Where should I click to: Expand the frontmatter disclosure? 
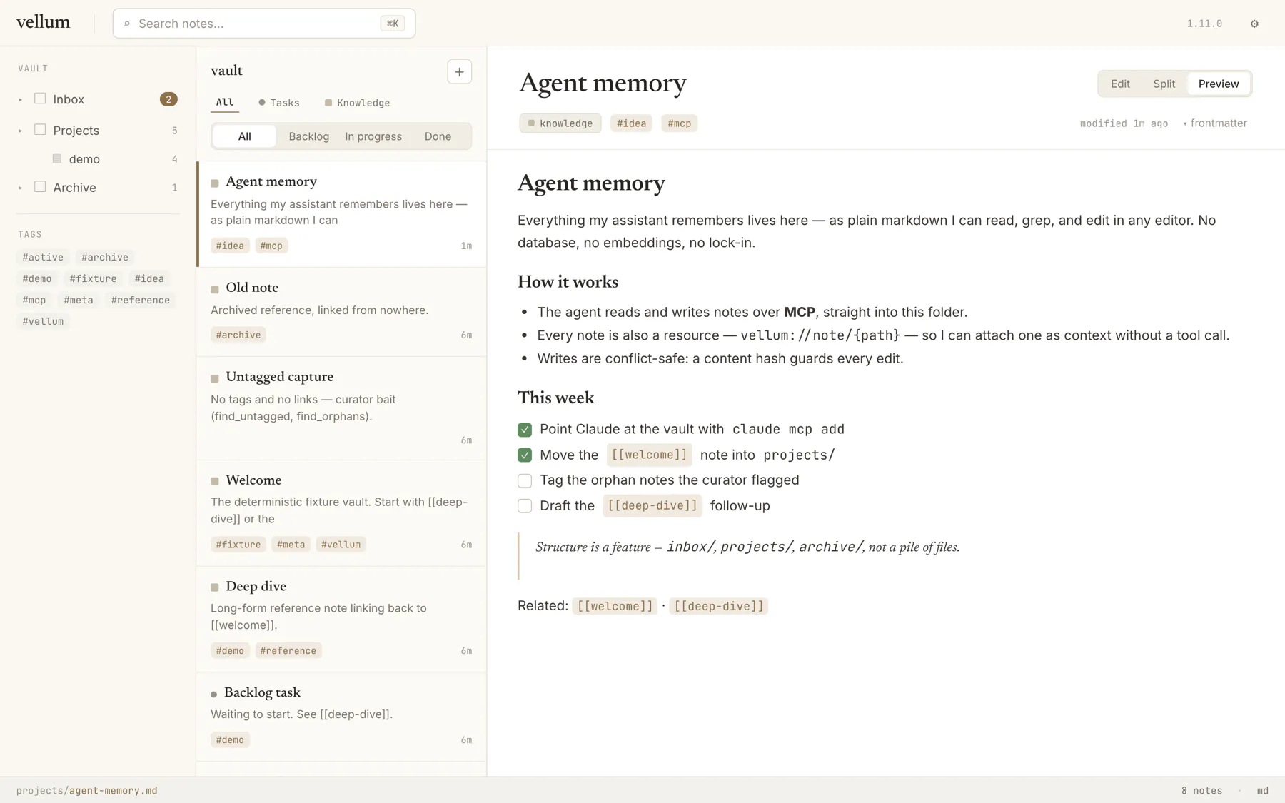[x=1215, y=123]
